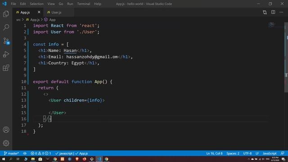This screenshot has height=162, width=288.
Task: Open the Run menu
Action: tap(70, 4)
